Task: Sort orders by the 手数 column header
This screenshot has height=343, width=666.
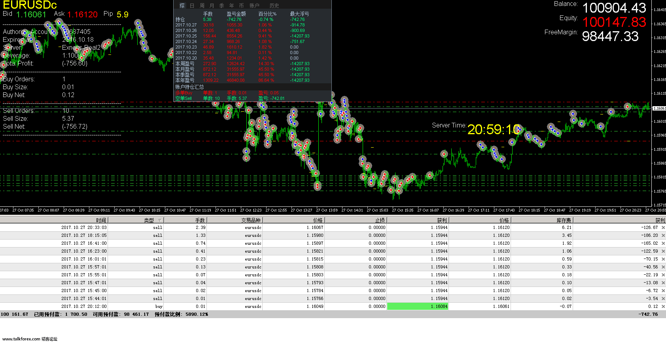Action: [185, 220]
